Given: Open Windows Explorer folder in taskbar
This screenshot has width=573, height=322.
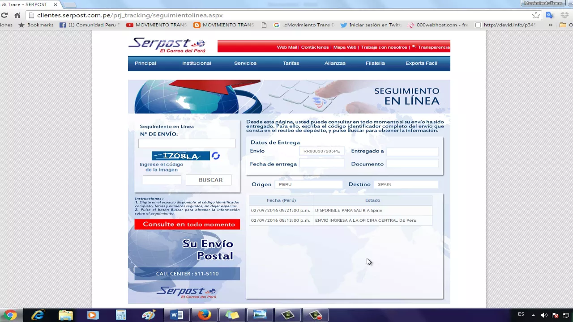Looking at the screenshot, I should tap(65, 315).
